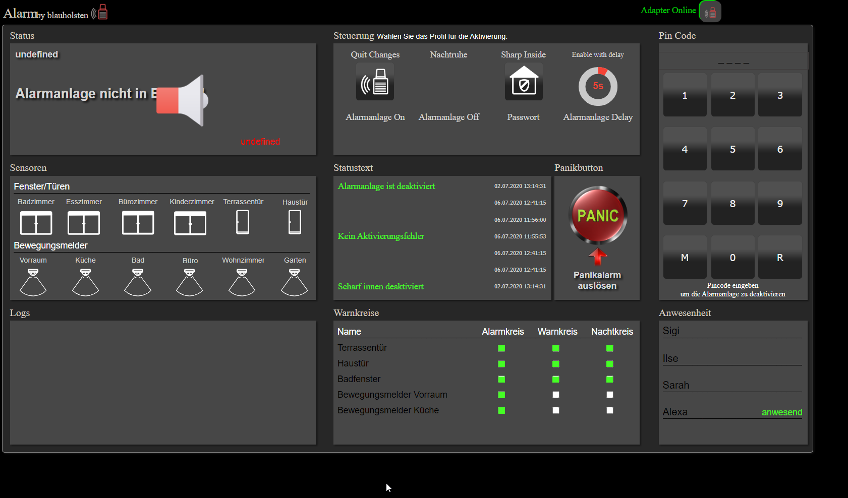This screenshot has height=498, width=848.
Task: Click the Kinderzimmer window icon
Action: [190, 223]
